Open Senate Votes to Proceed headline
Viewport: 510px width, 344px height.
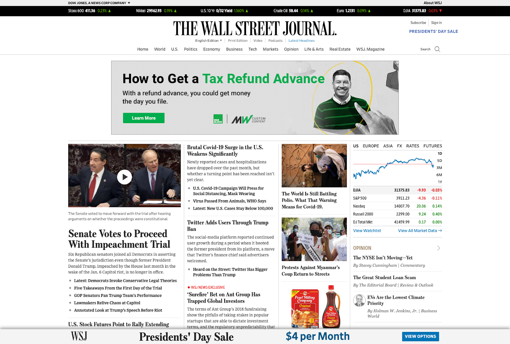pyautogui.click(x=119, y=239)
